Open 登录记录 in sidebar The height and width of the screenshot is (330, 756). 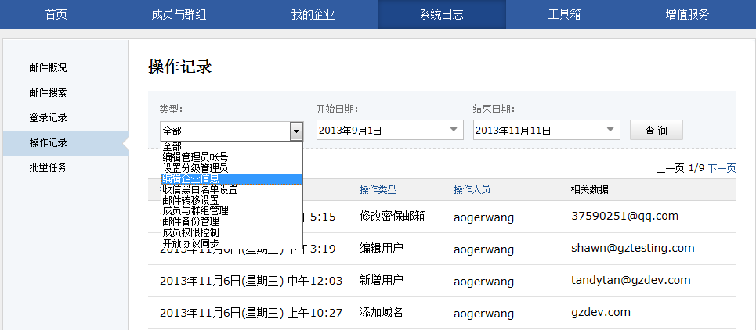pyautogui.click(x=49, y=118)
